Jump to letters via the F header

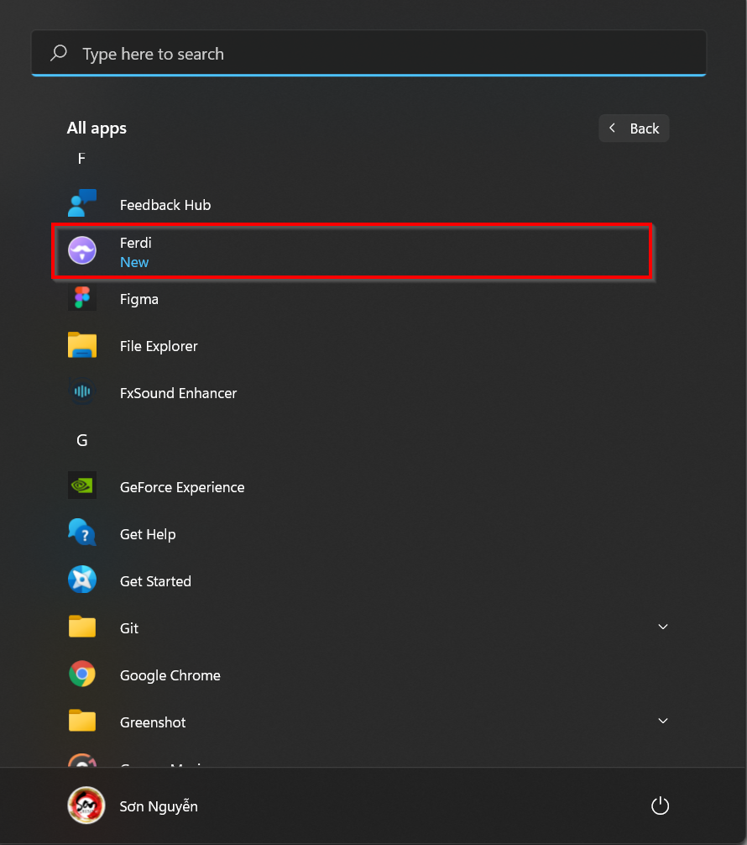click(81, 159)
